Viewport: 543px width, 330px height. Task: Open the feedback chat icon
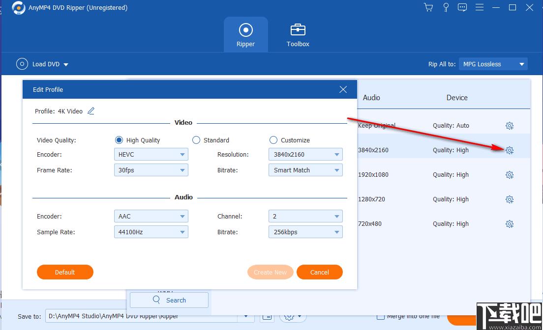coord(462,7)
